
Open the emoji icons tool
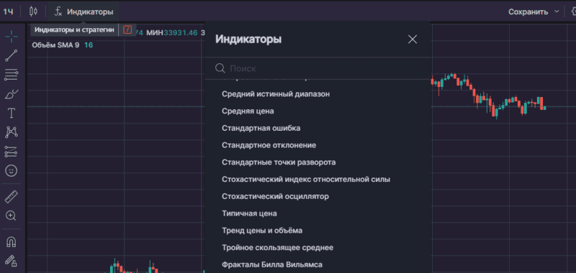click(12, 171)
